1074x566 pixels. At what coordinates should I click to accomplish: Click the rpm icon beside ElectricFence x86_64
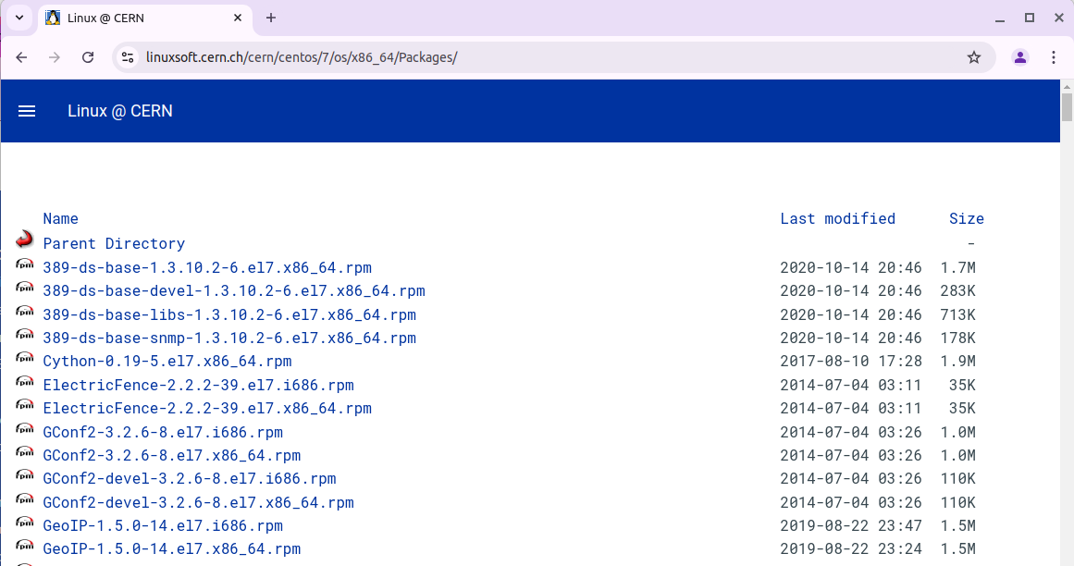[x=25, y=405]
